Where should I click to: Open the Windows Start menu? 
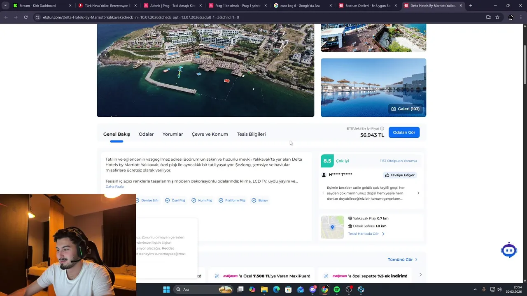166,289
